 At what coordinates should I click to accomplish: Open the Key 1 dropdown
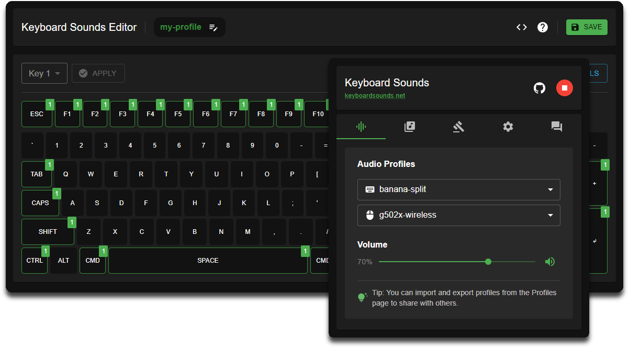click(44, 73)
